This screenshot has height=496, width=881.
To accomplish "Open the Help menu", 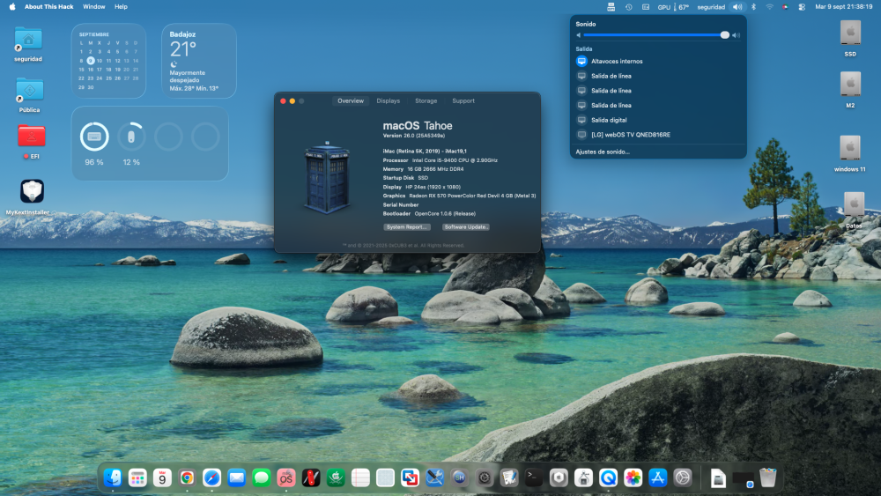I will coord(121,7).
